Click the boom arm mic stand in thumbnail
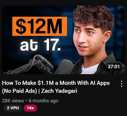Viewport: 127px width, 116px height. (30, 65)
